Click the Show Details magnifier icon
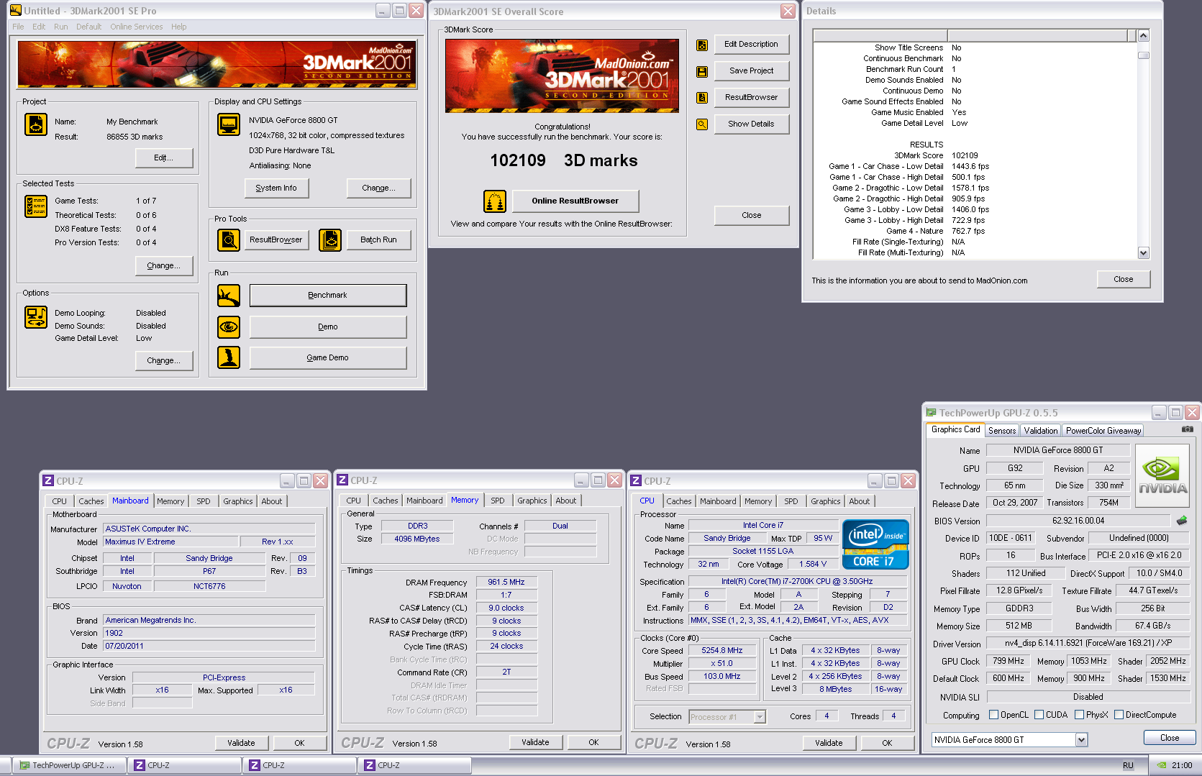This screenshot has height=776, width=1202. coord(702,124)
